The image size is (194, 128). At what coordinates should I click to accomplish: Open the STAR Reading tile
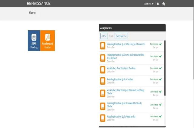(34, 41)
